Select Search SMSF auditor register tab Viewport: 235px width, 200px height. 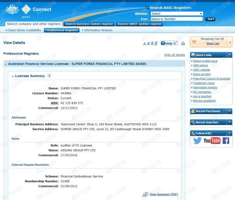[139, 24]
